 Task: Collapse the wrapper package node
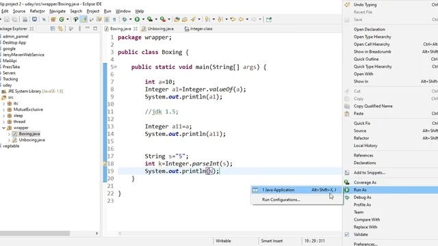pos(3,128)
